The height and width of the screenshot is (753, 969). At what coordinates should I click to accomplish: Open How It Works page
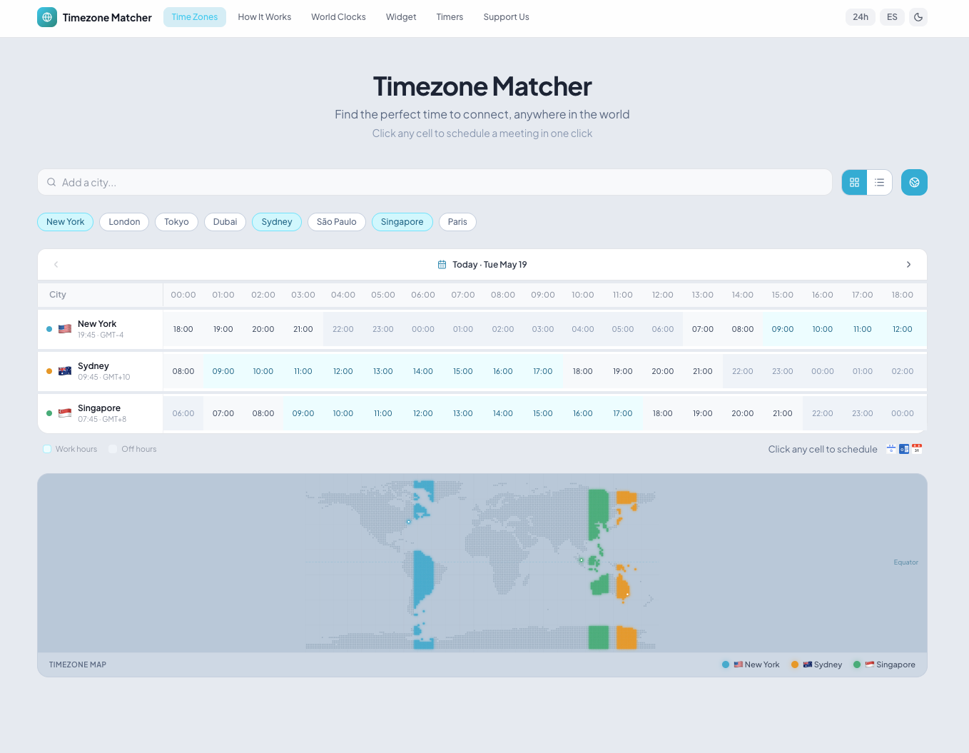pyautogui.click(x=265, y=17)
